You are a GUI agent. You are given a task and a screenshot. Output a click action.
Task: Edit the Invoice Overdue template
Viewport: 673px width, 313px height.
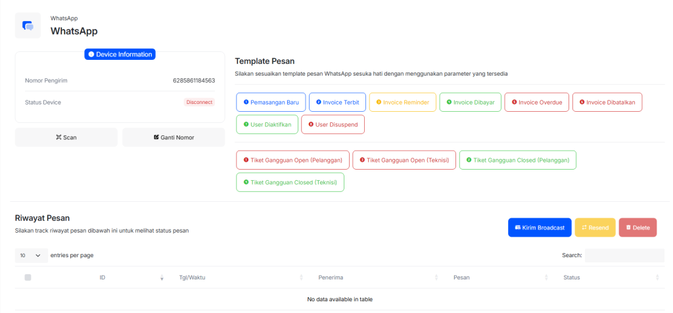coord(537,102)
